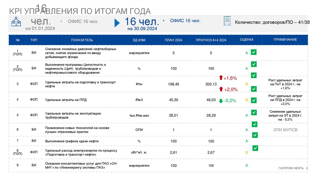Click the unit cell ₽/тн

tap(139, 84)
